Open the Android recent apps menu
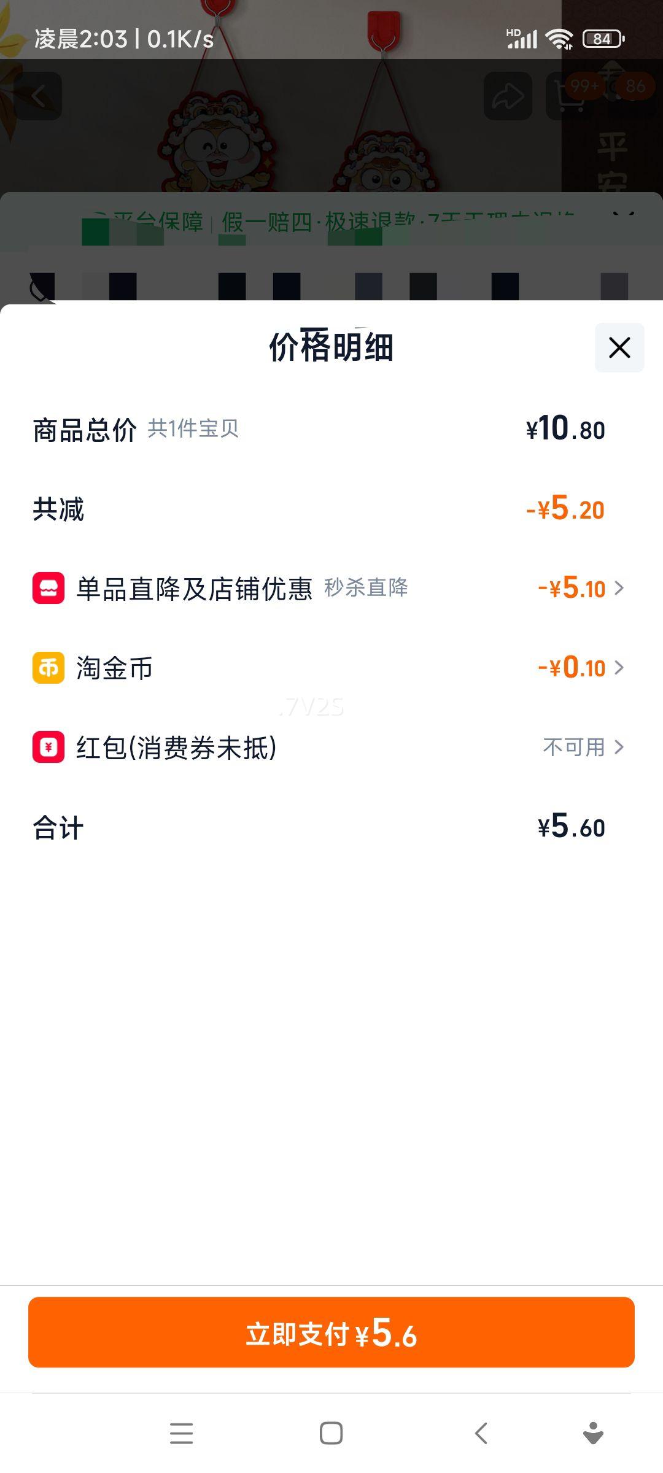 click(181, 1434)
